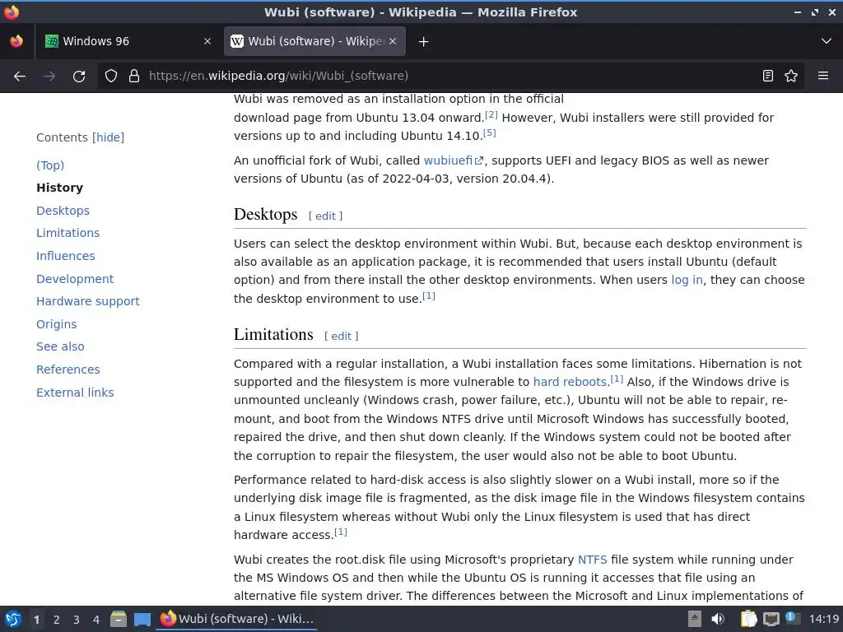Image resolution: width=843 pixels, height=632 pixels.
Task: Jump to See also section
Action: (x=60, y=346)
